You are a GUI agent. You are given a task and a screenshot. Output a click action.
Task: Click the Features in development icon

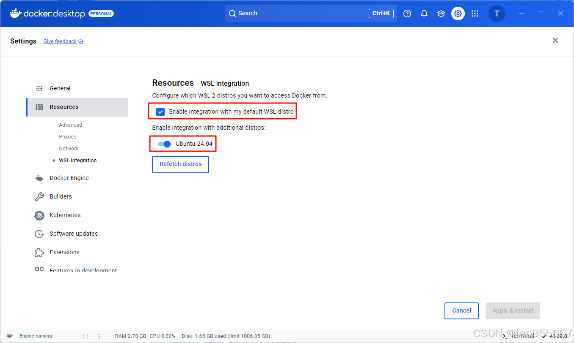pyautogui.click(x=39, y=269)
